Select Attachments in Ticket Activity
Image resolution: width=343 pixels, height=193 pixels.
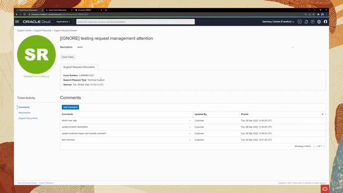[x=25, y=113]
